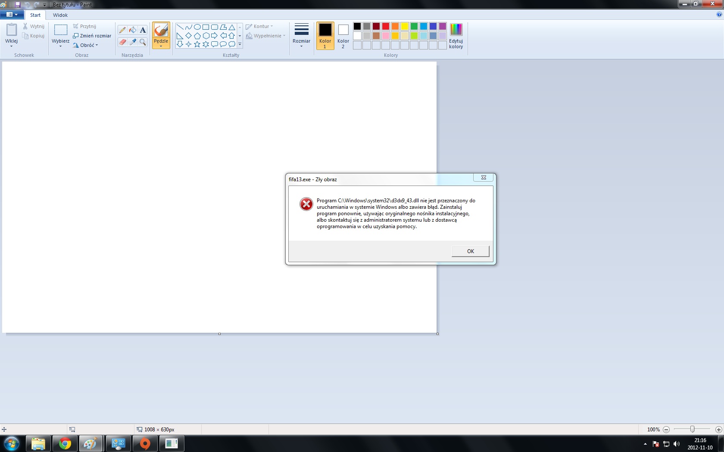Screen dimensions: 724x452
Task: Open Paint help question icon
Action: coord(719,14)
